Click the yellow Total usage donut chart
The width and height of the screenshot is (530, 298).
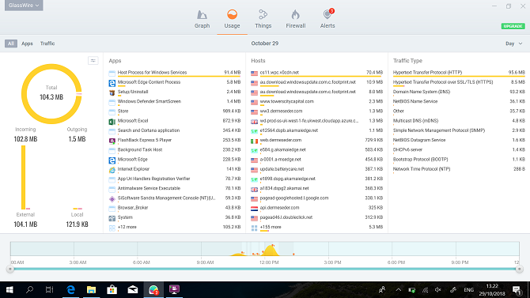51,93
